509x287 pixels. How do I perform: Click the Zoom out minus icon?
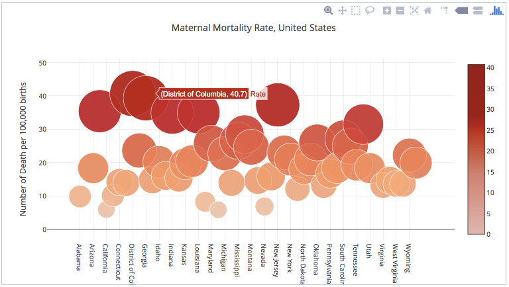(400, 11)
